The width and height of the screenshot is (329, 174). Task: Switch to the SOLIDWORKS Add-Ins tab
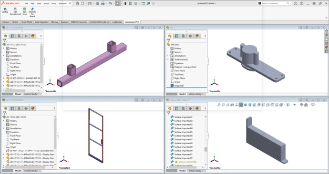coord(100,22)
